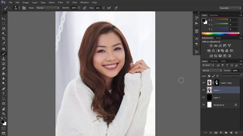Open the Flow slider arrow
The image size is (243, 136).
click(103, 8)
